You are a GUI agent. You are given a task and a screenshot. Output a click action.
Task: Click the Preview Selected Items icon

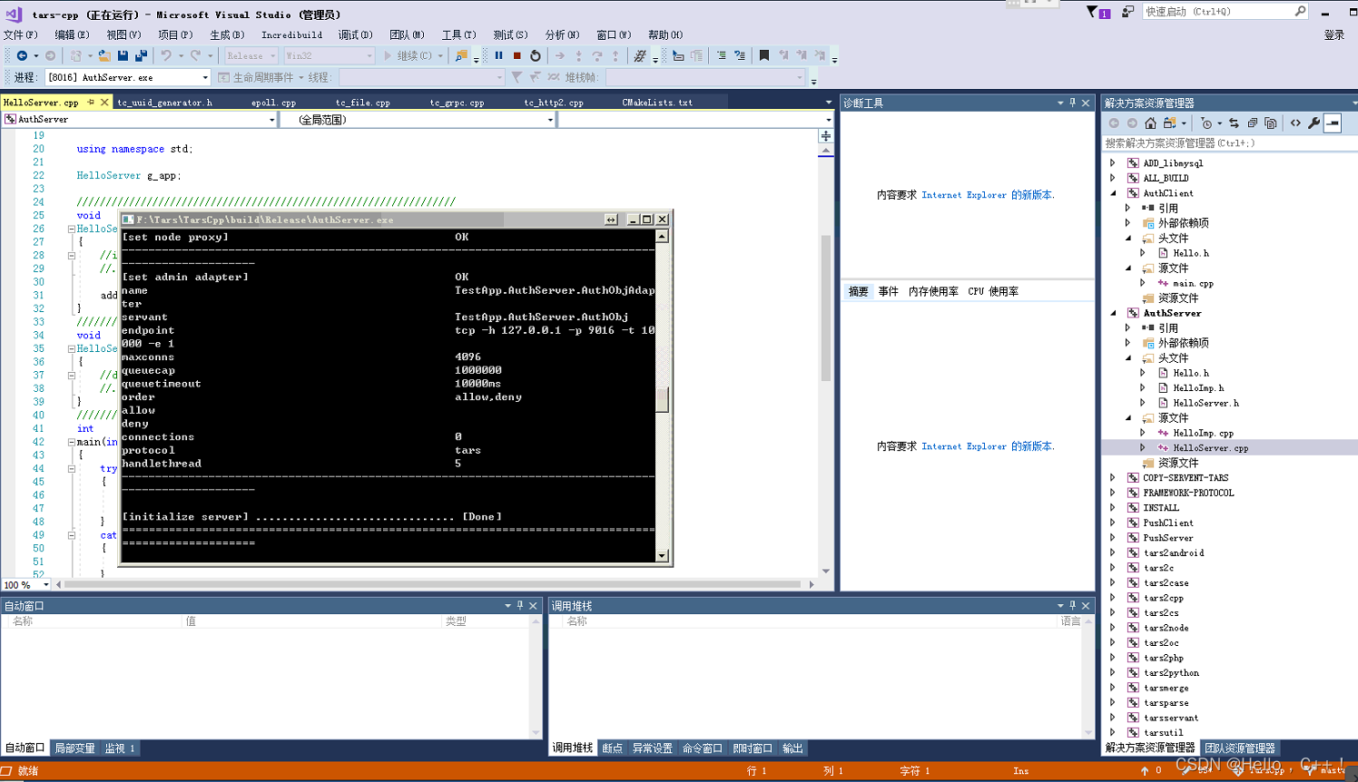pyautogui.click(x=1333, y=122)
